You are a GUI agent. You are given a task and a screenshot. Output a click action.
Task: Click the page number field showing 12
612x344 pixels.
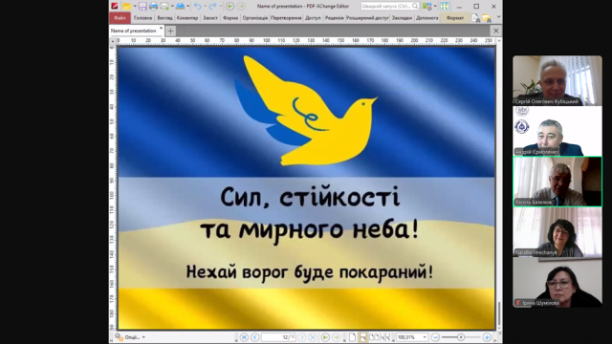[278, 337]
